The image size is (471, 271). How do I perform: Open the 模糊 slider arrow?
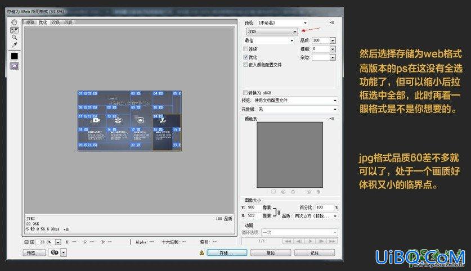click(333, 49)
